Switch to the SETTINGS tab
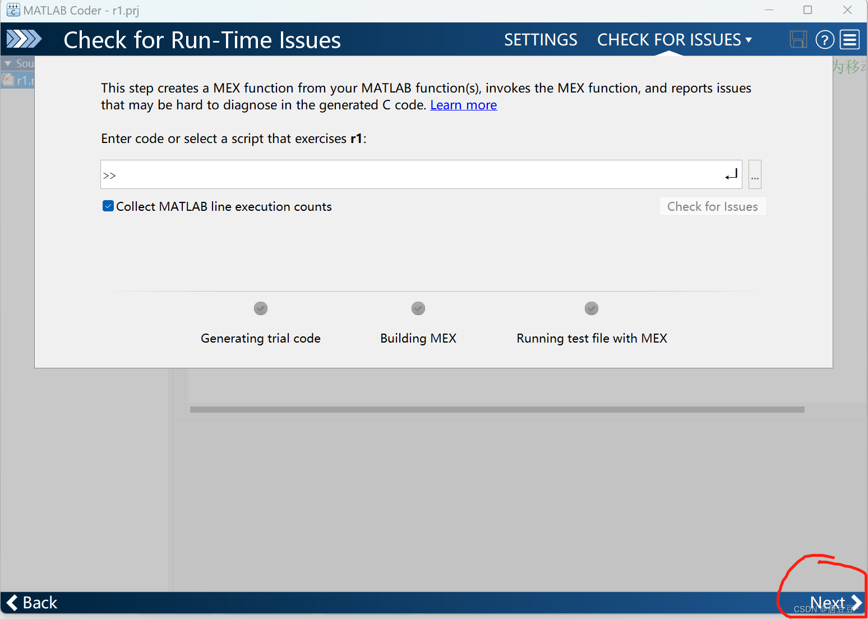 click(541, 40)
